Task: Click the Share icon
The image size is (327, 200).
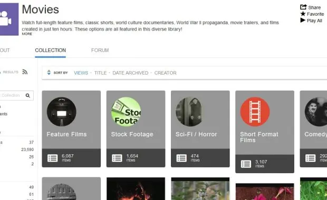Action: [303, 7]
